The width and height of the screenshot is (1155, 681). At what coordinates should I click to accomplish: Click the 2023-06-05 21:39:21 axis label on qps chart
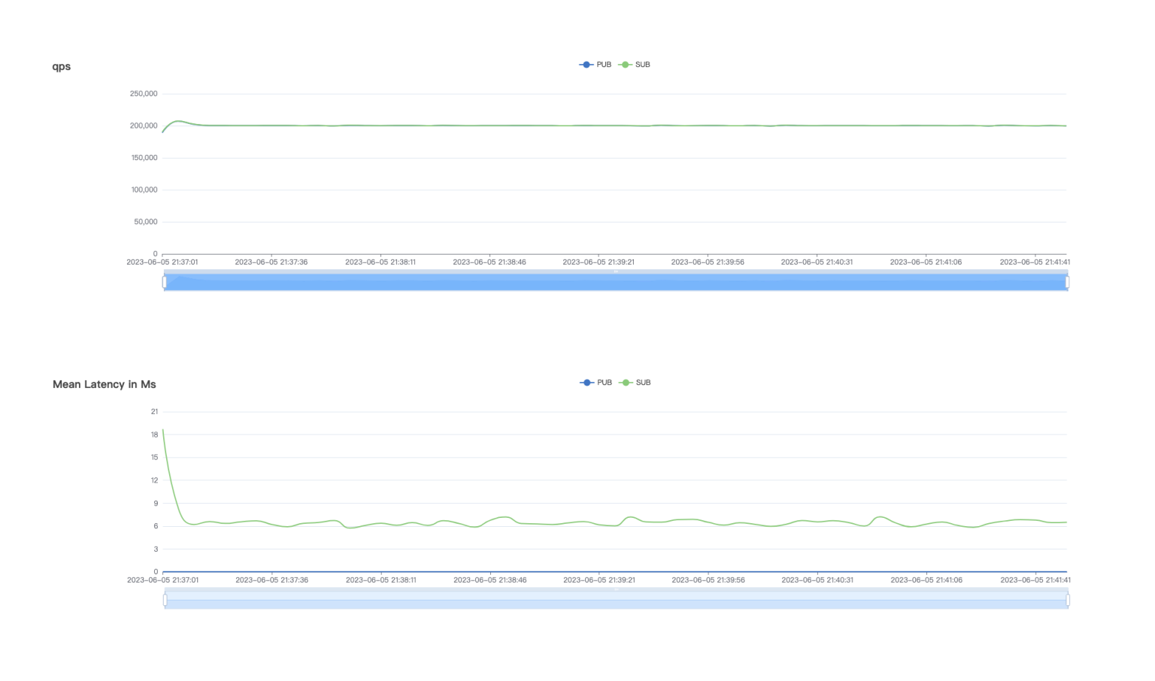[x=599, y=262]
